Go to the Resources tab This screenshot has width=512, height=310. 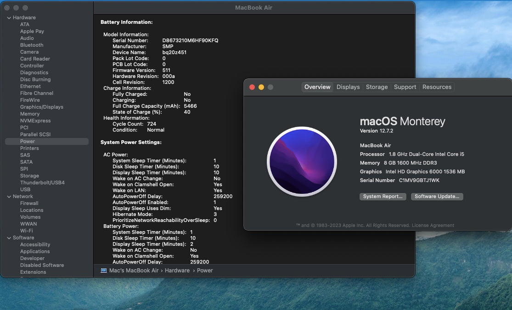click(x=437, y=87)
